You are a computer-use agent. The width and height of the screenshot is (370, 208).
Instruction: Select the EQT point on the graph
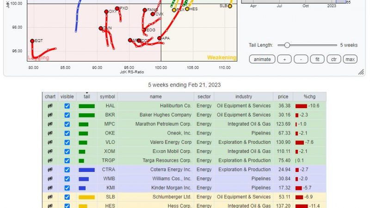(x=32, y=41)
